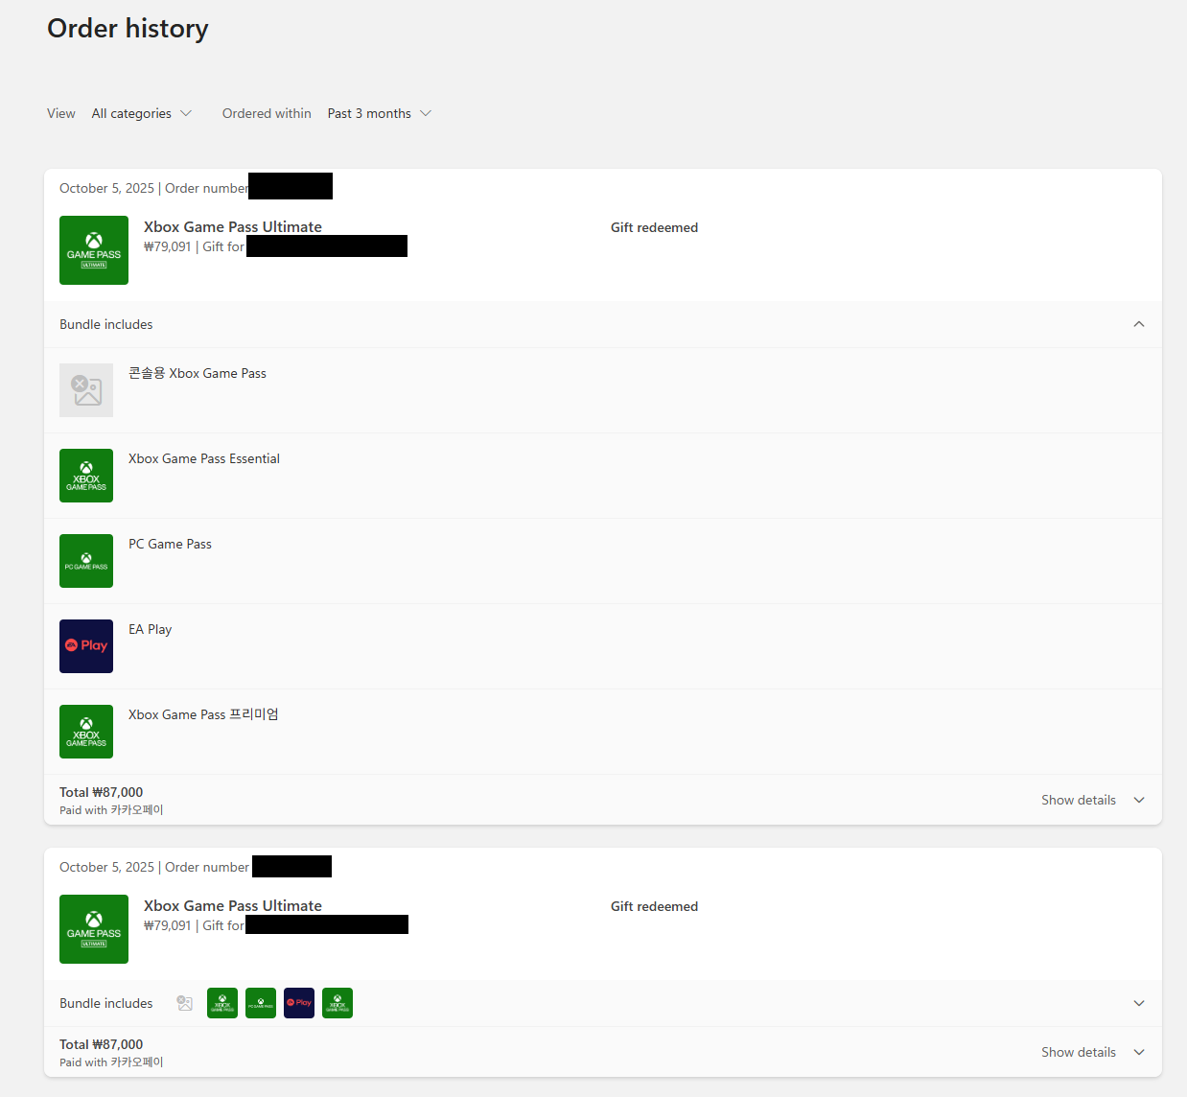This screenshot has height=1097, width=1187.
Task: Click the PC Game Pass icon in the expanded list
Action: pyautogui.click(x=86, y=561)
